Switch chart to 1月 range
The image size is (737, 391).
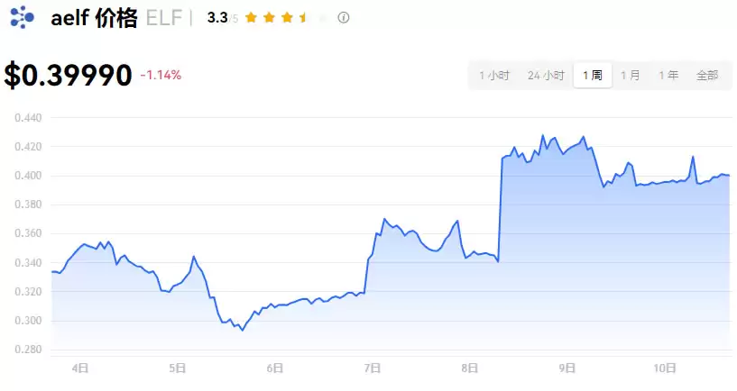tap(631, 75)
